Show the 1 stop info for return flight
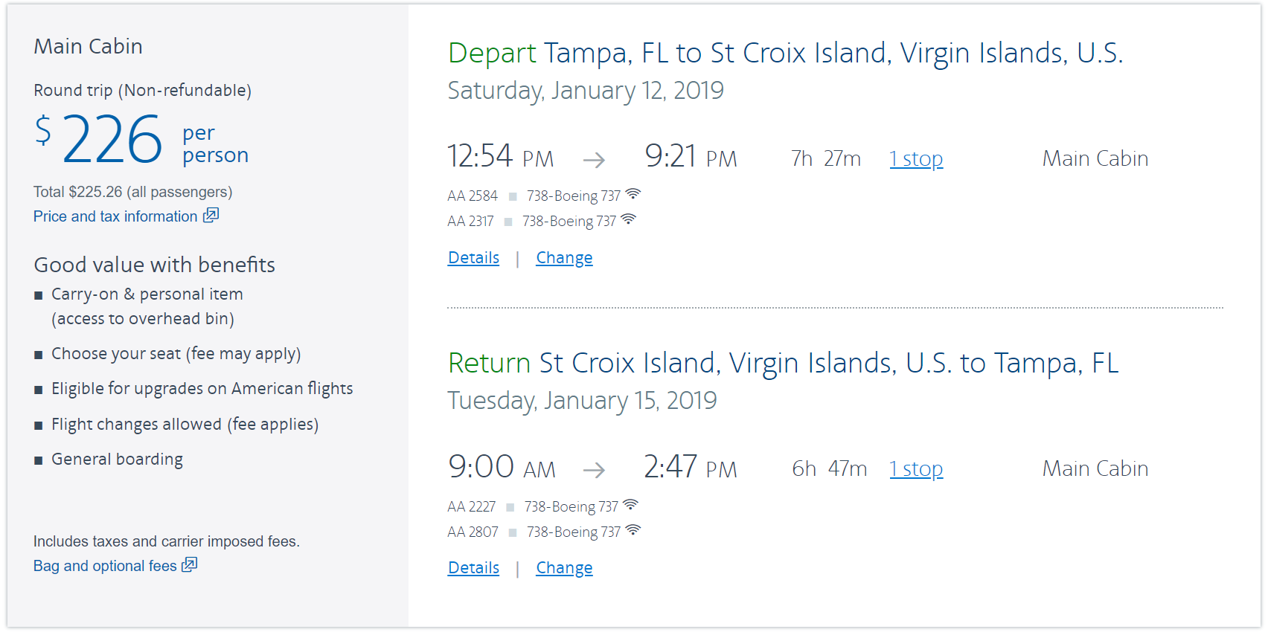This screenshot has height=635, width=1268. [x=916, y=469]
